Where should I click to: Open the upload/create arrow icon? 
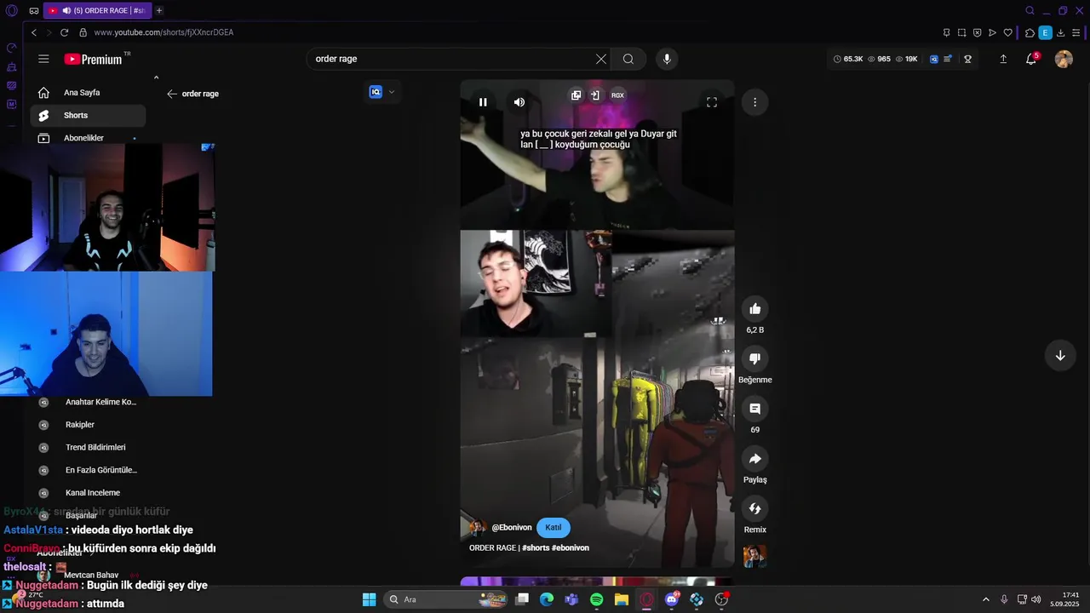pos(1003,59)
